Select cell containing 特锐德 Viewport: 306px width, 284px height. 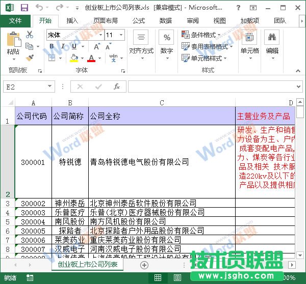coord(70,162)
